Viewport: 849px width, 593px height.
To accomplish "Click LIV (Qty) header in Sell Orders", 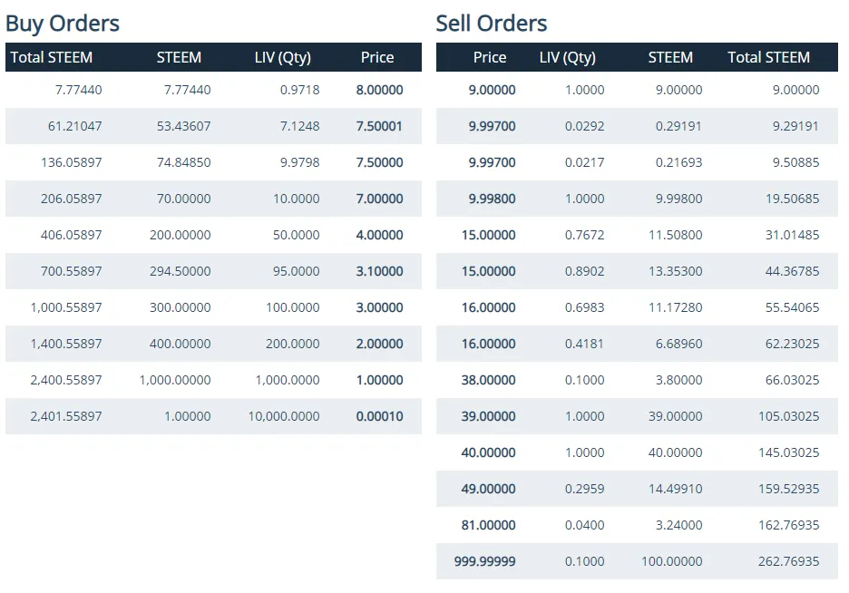I will [568, 57].
